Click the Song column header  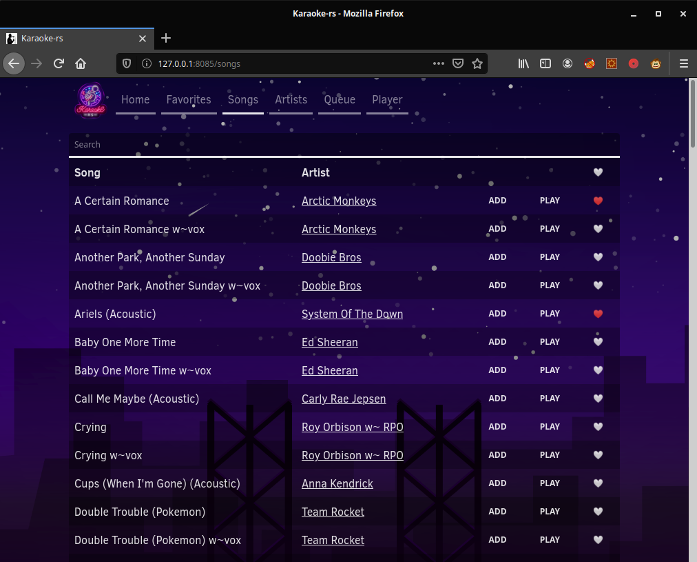point(87,172)
